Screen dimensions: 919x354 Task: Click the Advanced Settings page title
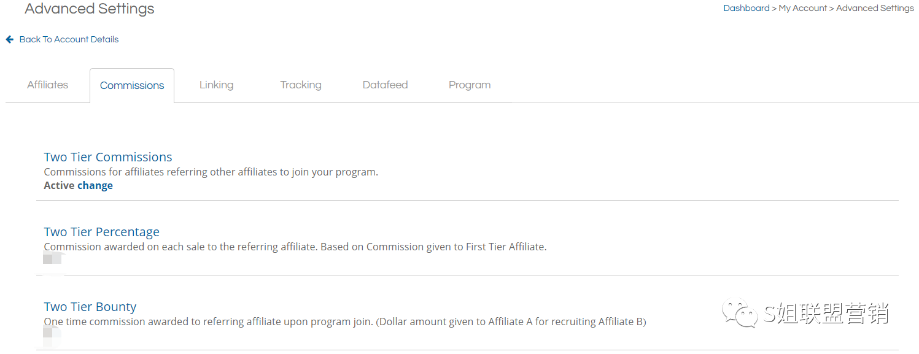tap(90, 9)
